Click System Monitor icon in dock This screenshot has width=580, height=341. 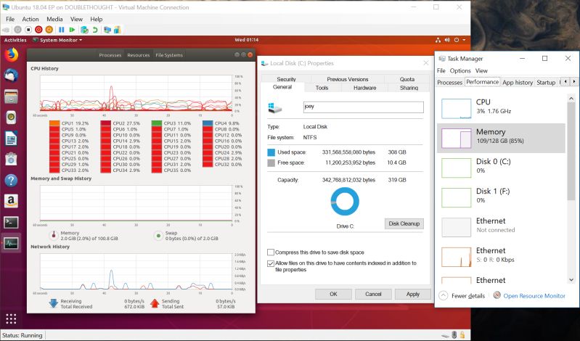(11, 243)
